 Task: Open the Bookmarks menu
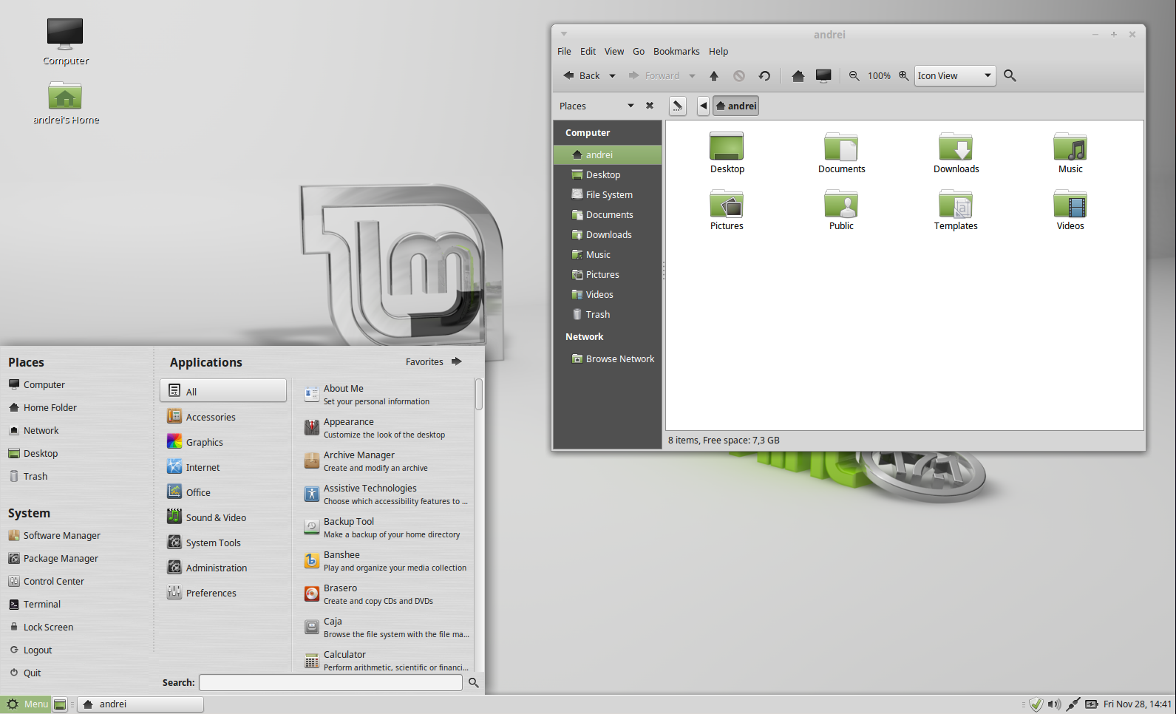tap(676, 52)
